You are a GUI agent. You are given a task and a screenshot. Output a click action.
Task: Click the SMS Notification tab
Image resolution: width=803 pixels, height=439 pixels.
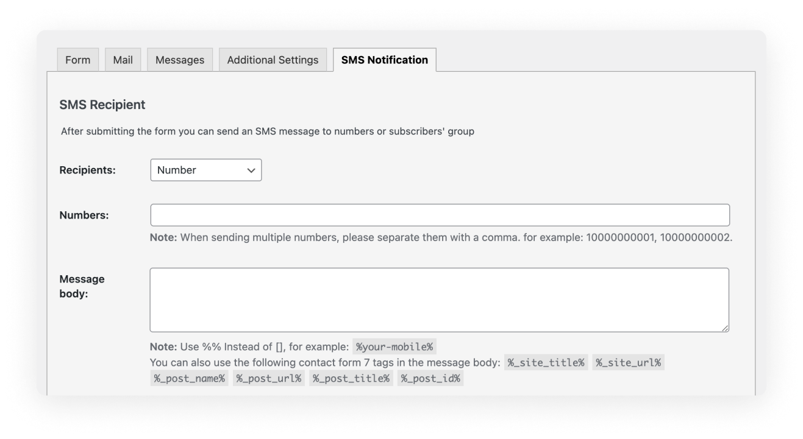point(384,60)
